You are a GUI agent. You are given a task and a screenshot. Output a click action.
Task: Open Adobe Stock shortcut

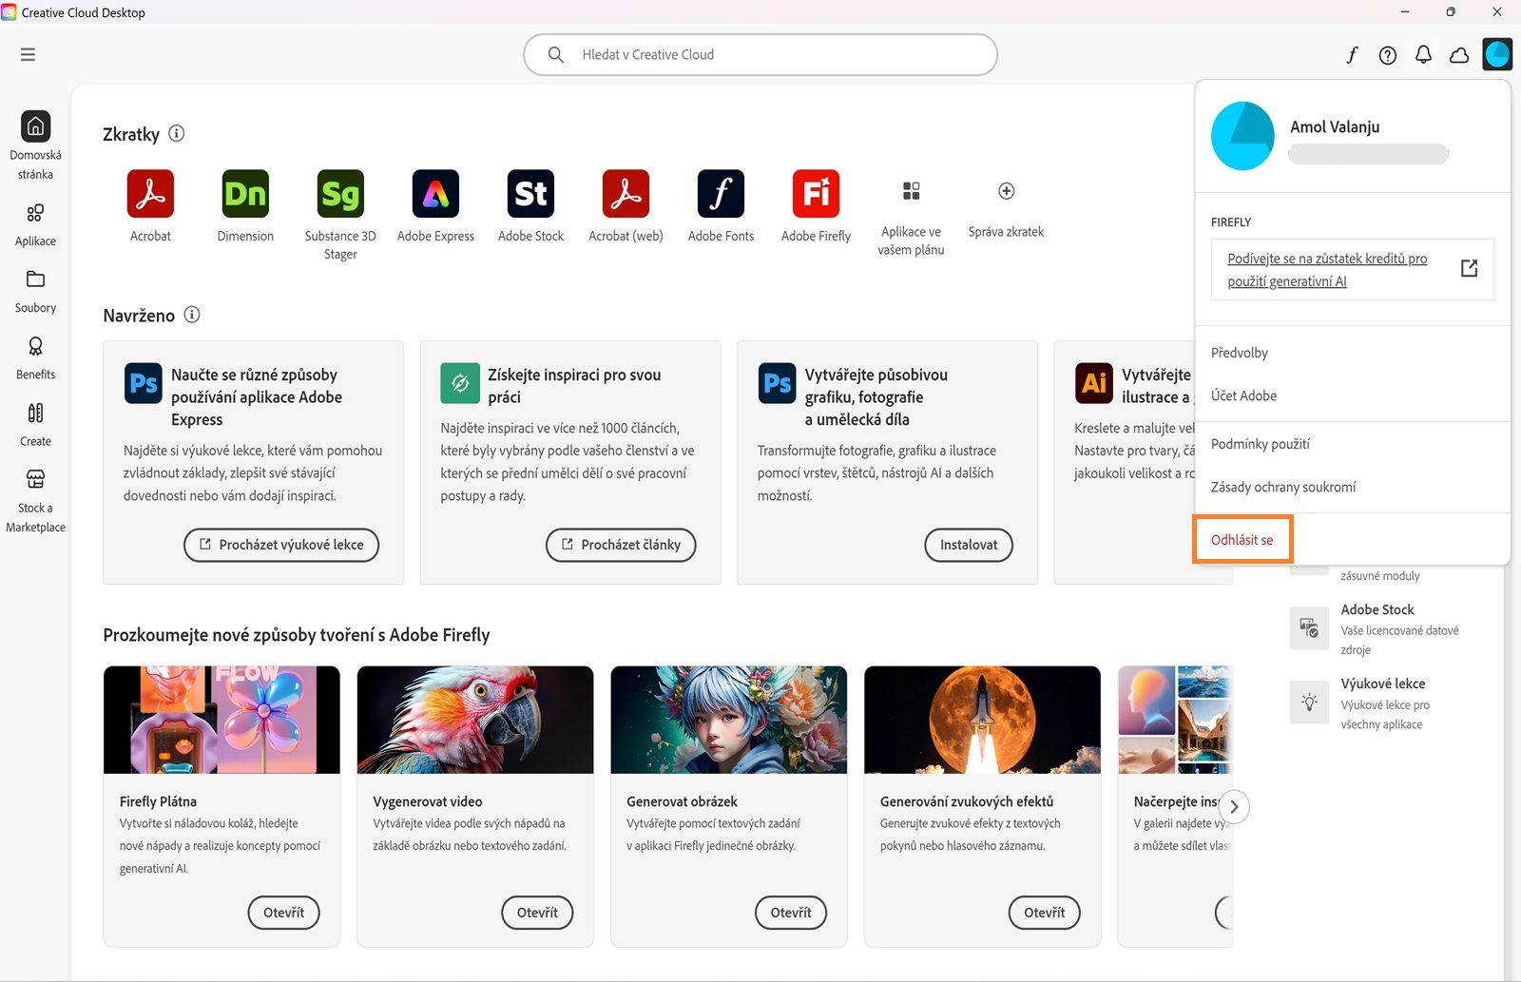530,194
